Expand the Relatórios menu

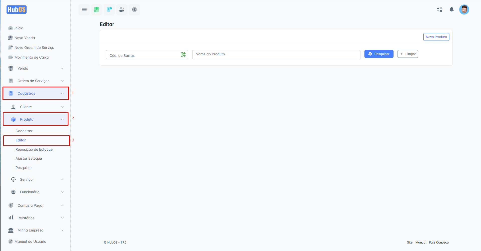(x=36, y=218)
